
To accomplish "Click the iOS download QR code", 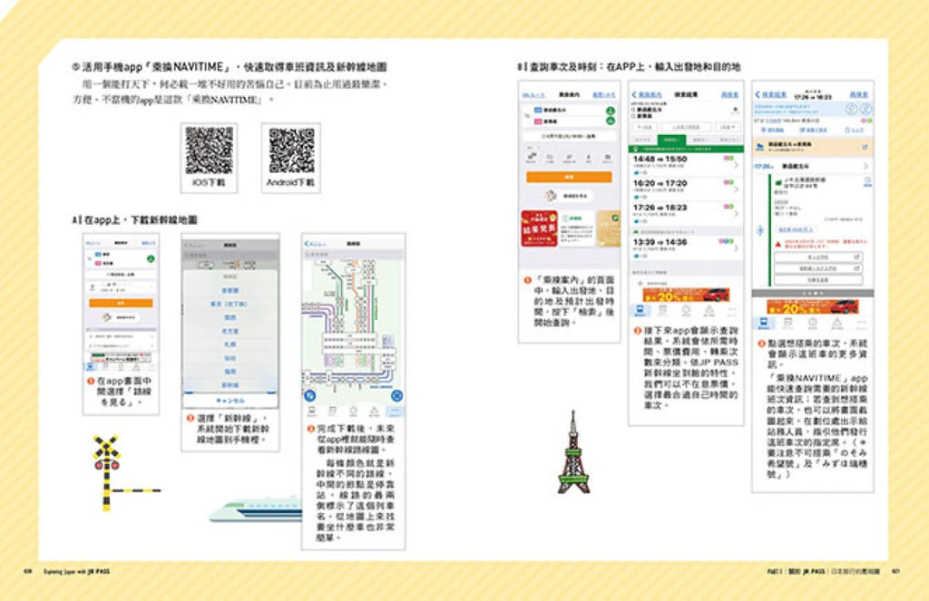I will [210, 150].
